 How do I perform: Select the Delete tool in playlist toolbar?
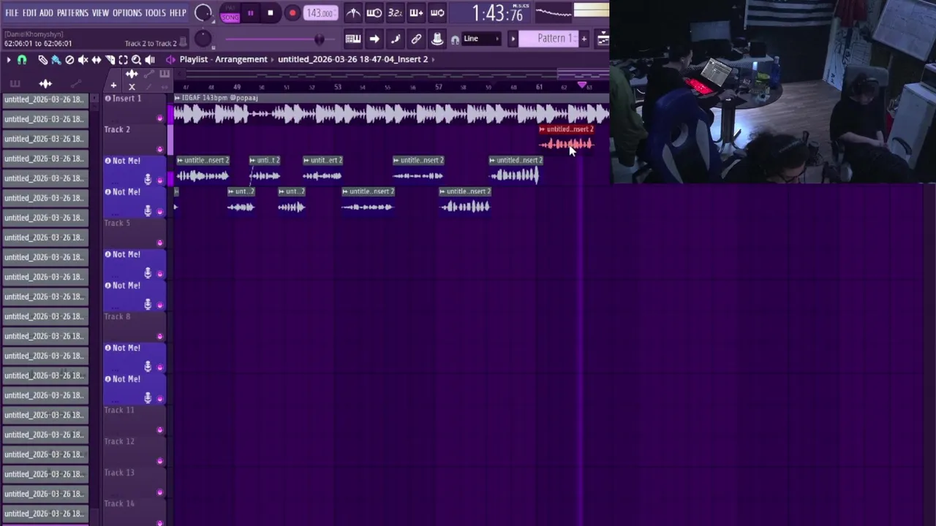69,60
